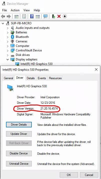
Task: Switch to the Events tab
Action: (x=42, y=78)
